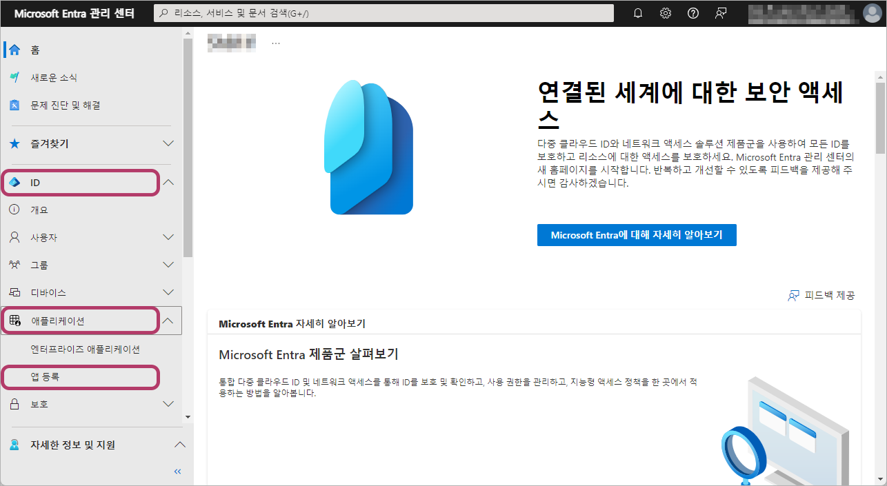This screenshot has height=486, width=887.
Task: Expand the 즐겨찾기 chevron
Action: (168, 143)
